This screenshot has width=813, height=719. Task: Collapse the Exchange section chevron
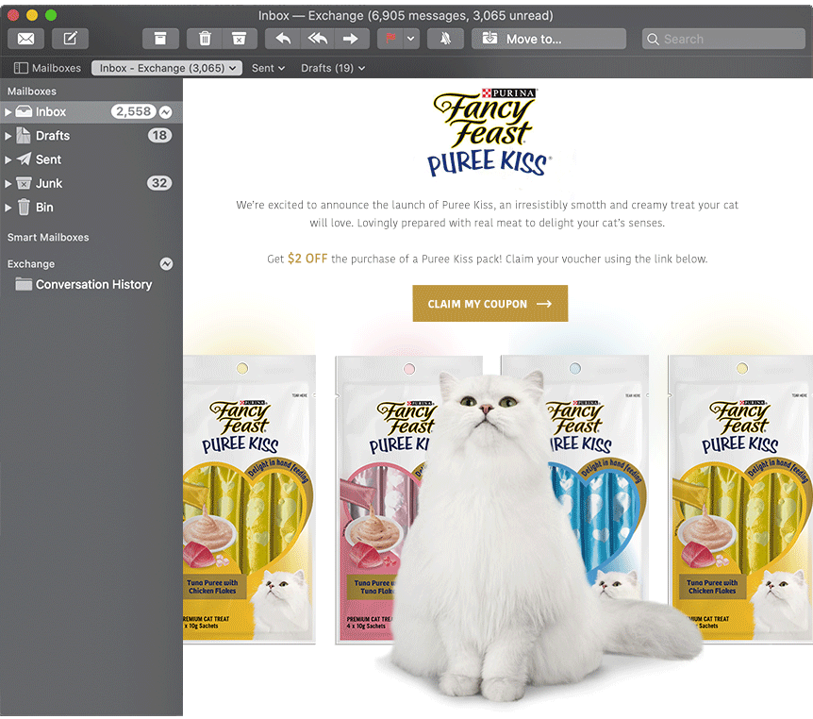166,263
